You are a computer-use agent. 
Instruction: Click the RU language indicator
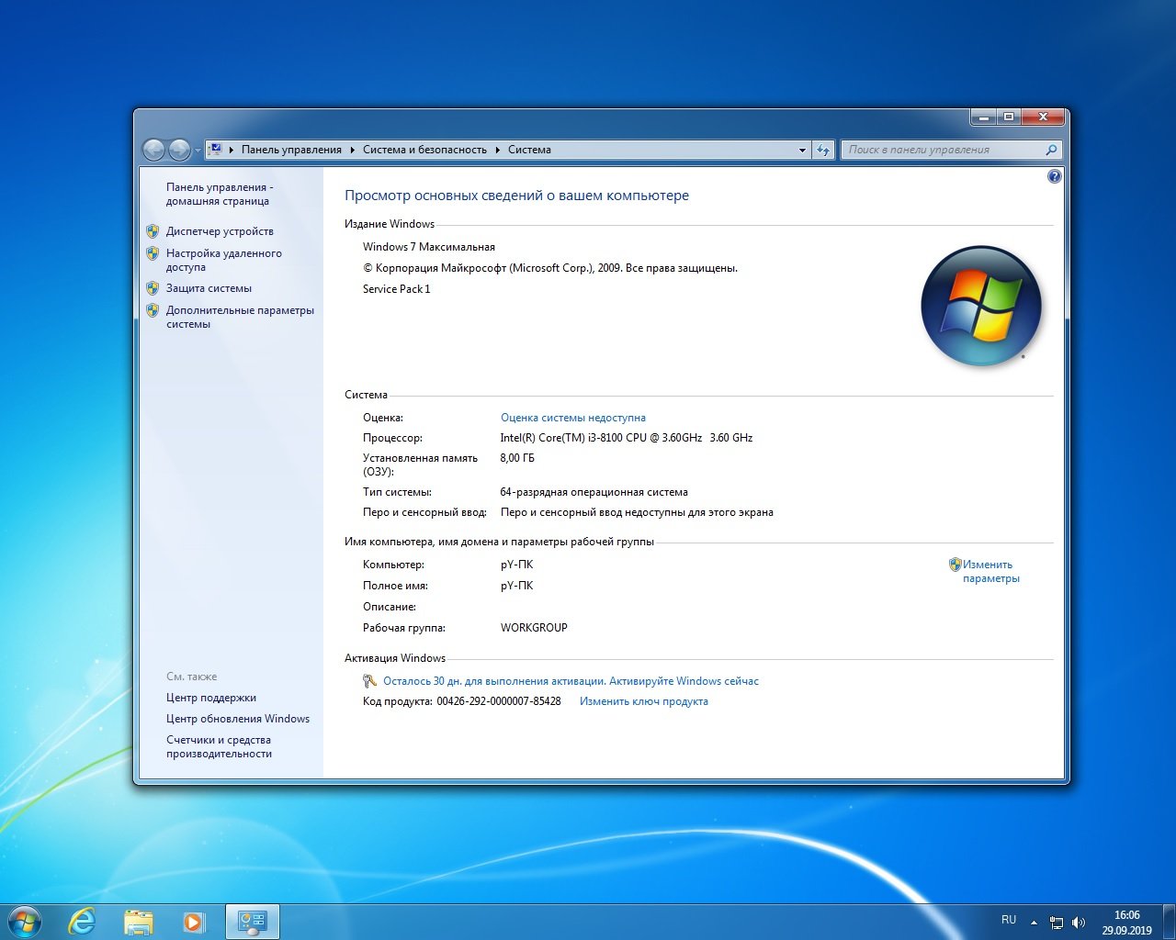coord(1009,920)
